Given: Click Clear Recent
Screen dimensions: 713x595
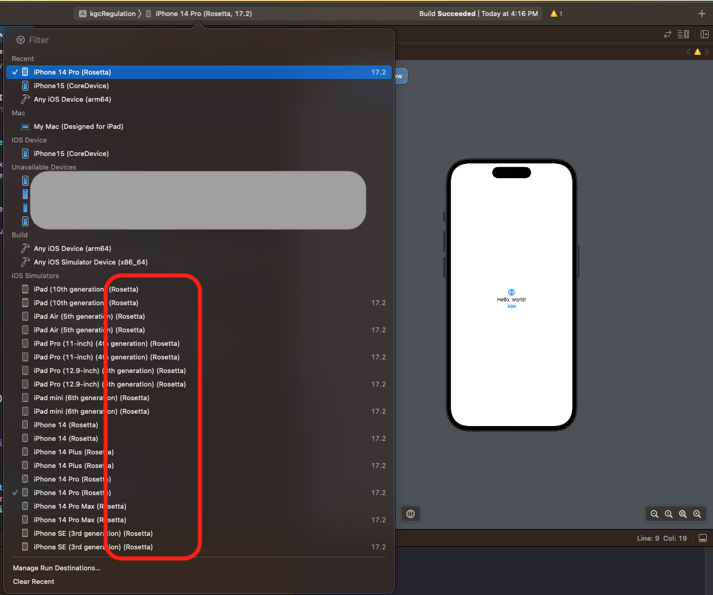Looking at the screenshot, I should click(34, 582).
